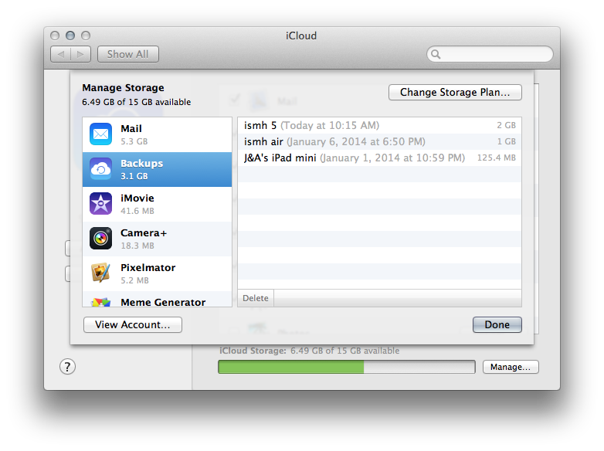The image size is (604, 451).
Task: Click the Manage Storage heading
Action: pyautogui.click(x=124, y=88)
